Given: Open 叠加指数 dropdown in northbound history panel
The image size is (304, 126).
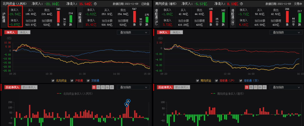Looking at the screenshot, I should pos(133,87).
